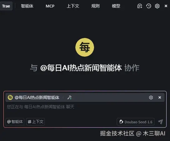This screenshot has height=141, width=170.
Task: Click the chat message input field
Action: [x=85, y=110]
